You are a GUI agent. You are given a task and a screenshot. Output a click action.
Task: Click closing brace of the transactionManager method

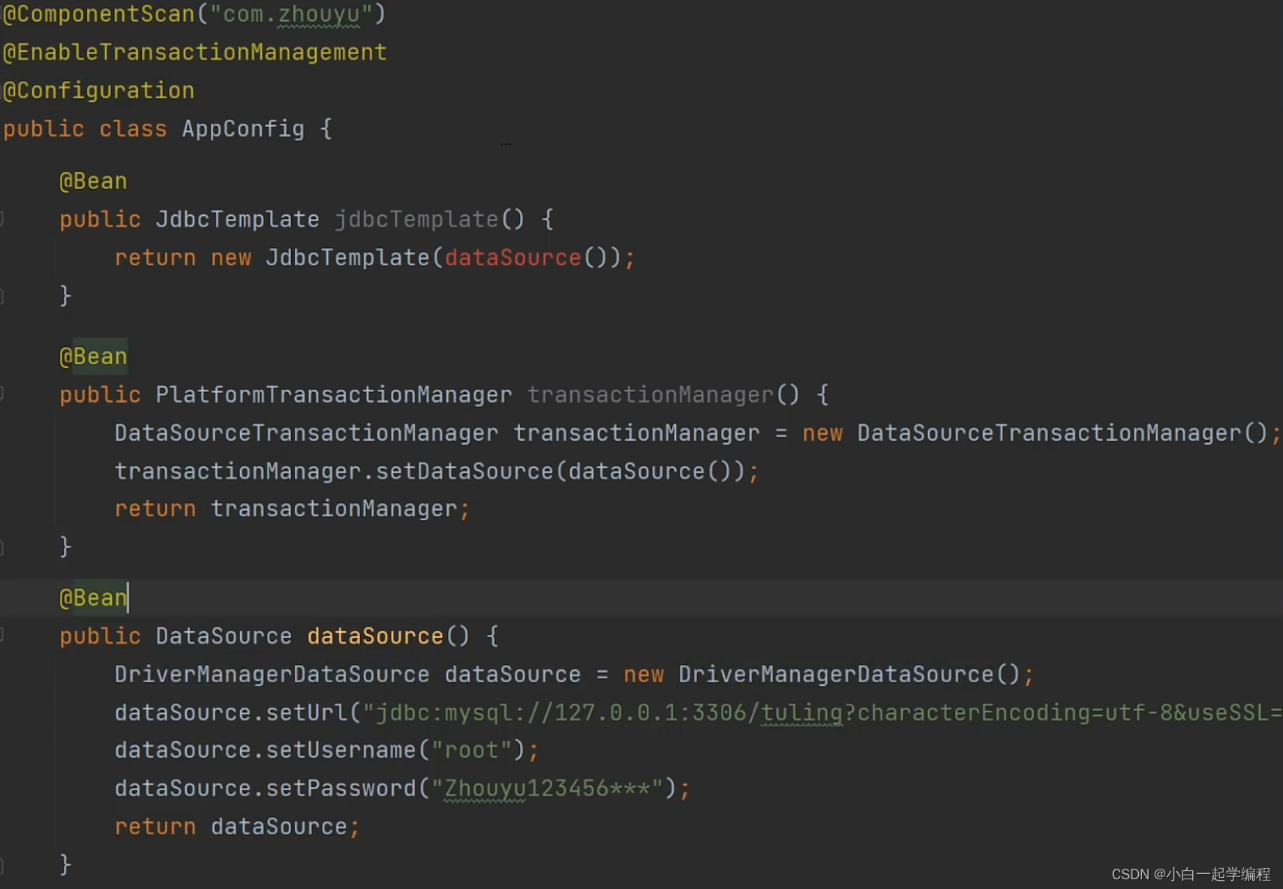click(x=65, y=546)
